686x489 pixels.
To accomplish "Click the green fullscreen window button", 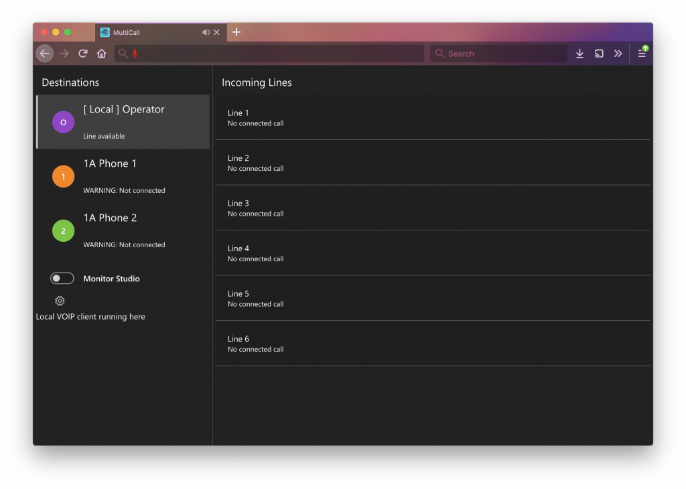I will coord(68,32).
